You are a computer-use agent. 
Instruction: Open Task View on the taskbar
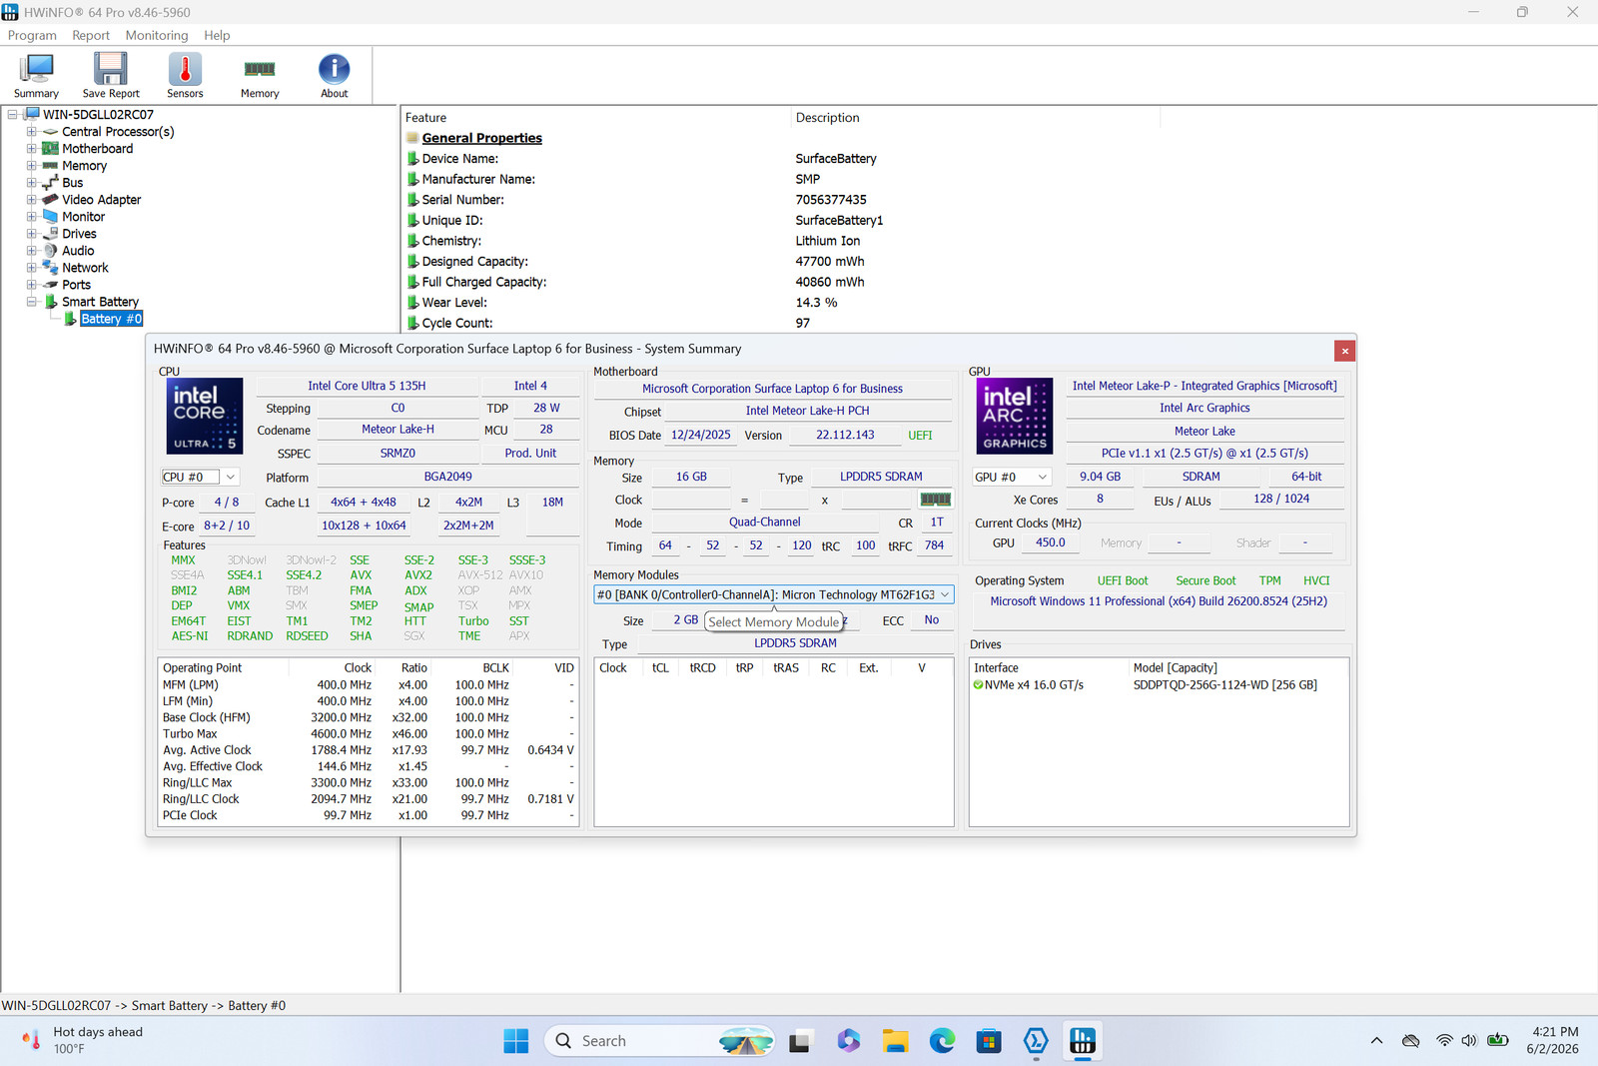800,1041
